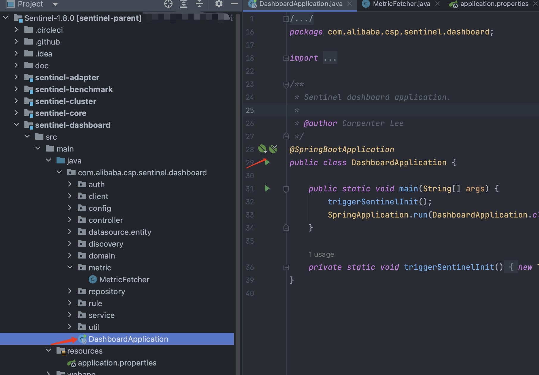Switch to the application.properties editor tab
Image resolution: width=539 pixels, height=375 pixels.
494,4
